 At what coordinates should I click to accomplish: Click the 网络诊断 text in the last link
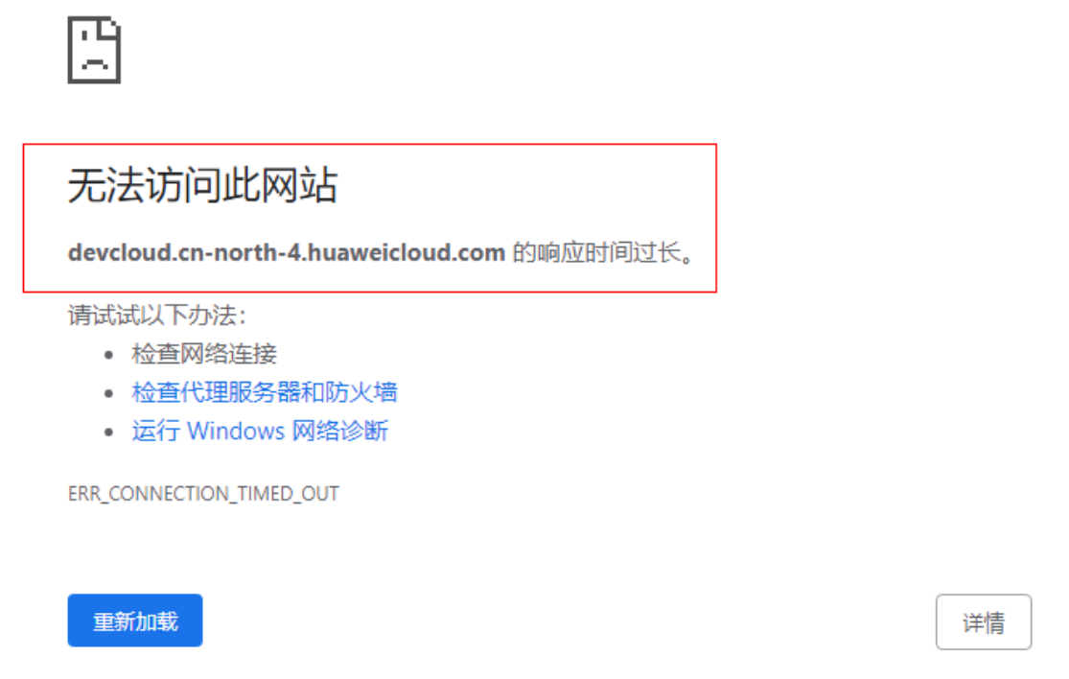pos(339,431)
